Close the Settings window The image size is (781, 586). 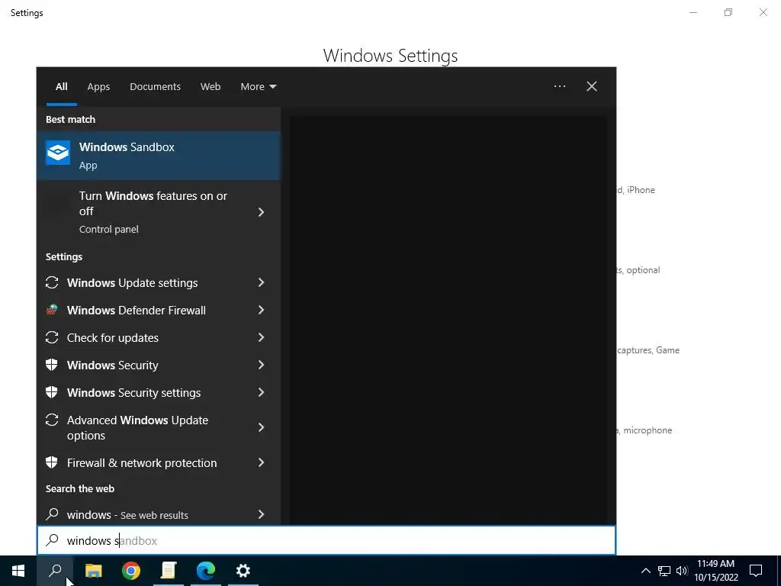pyautogui.click(x=763, y=12)
